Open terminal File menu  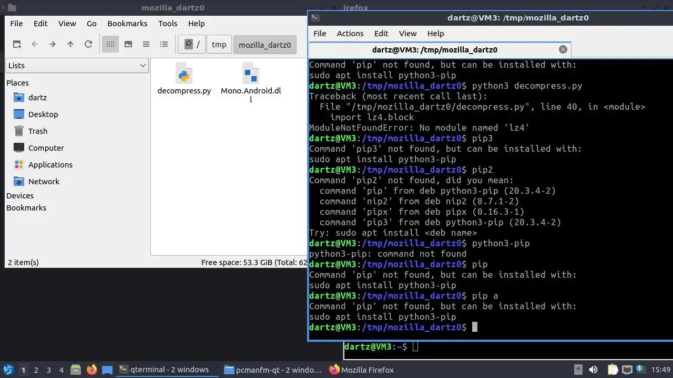point(320,34)
